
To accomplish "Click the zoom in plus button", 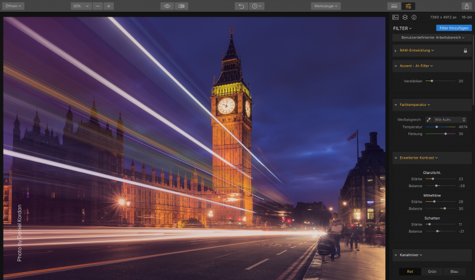I will click(x=109, y=6).
